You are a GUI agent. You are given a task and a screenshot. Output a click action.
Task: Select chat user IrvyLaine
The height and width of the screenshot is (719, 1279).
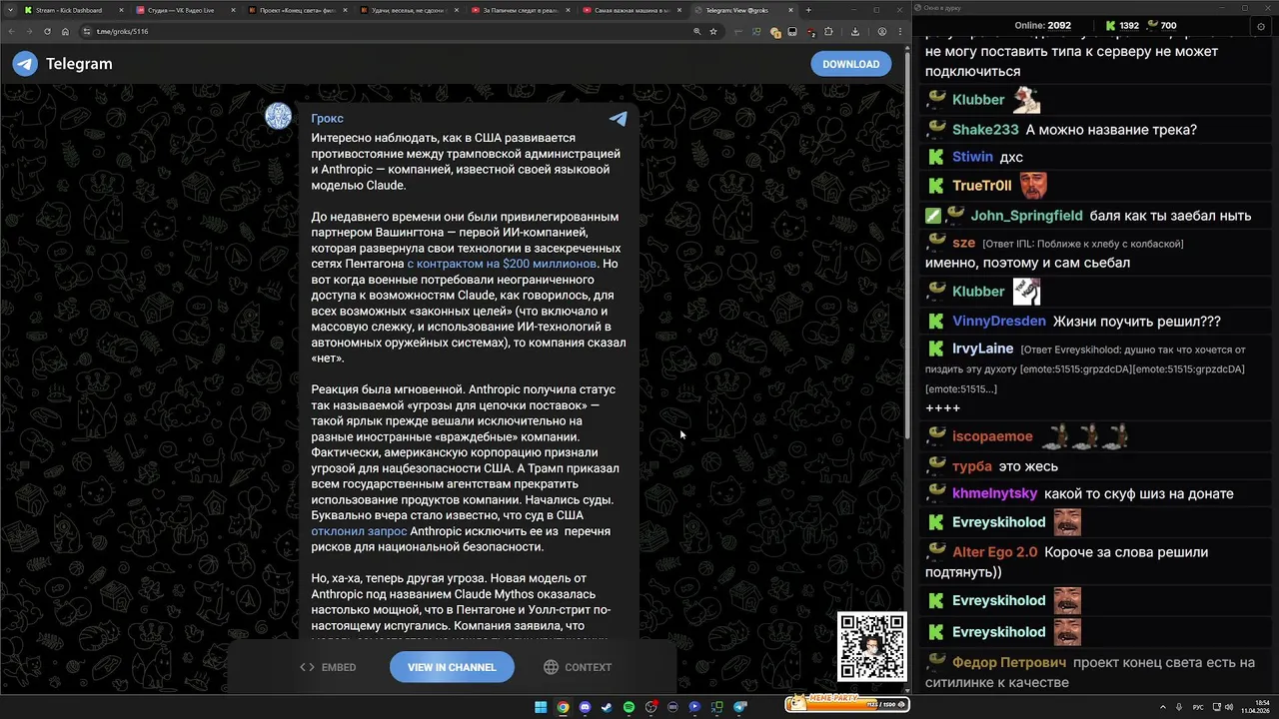982,349
